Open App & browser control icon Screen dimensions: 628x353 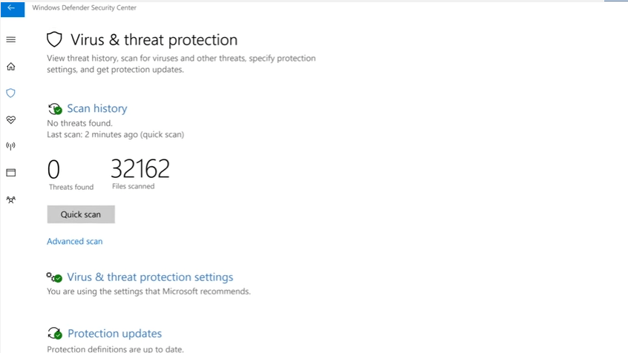click(11, 173)
